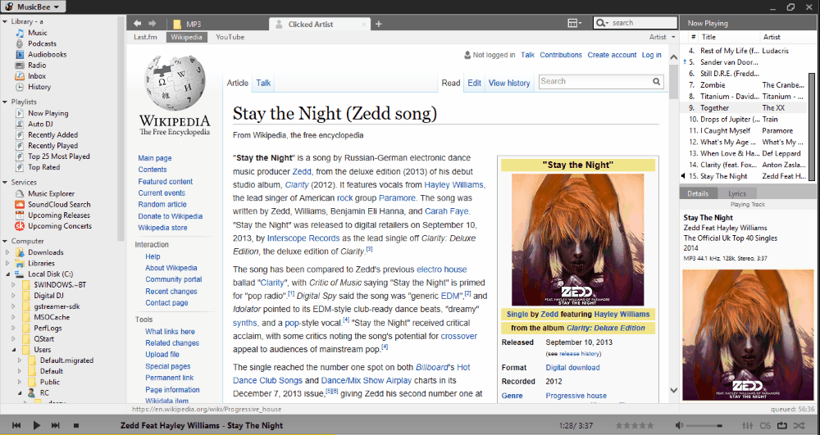Expand the PerfLogs folder
Screen dimensions: 820x435
14,328
